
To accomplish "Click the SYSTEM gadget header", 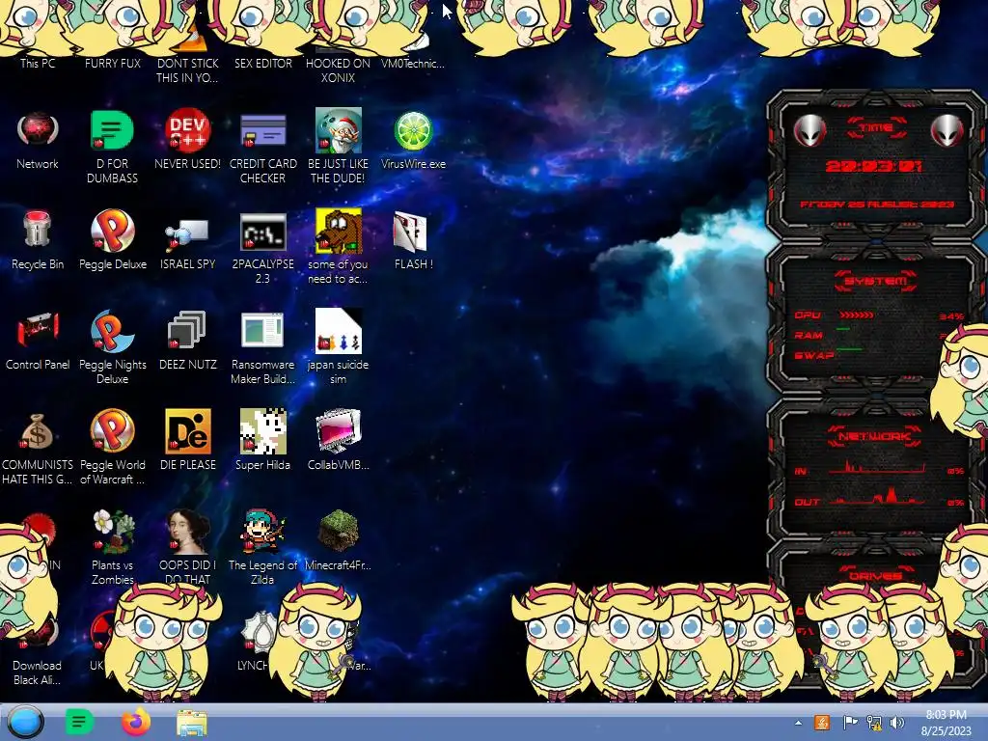I will (x=876, y=281).
